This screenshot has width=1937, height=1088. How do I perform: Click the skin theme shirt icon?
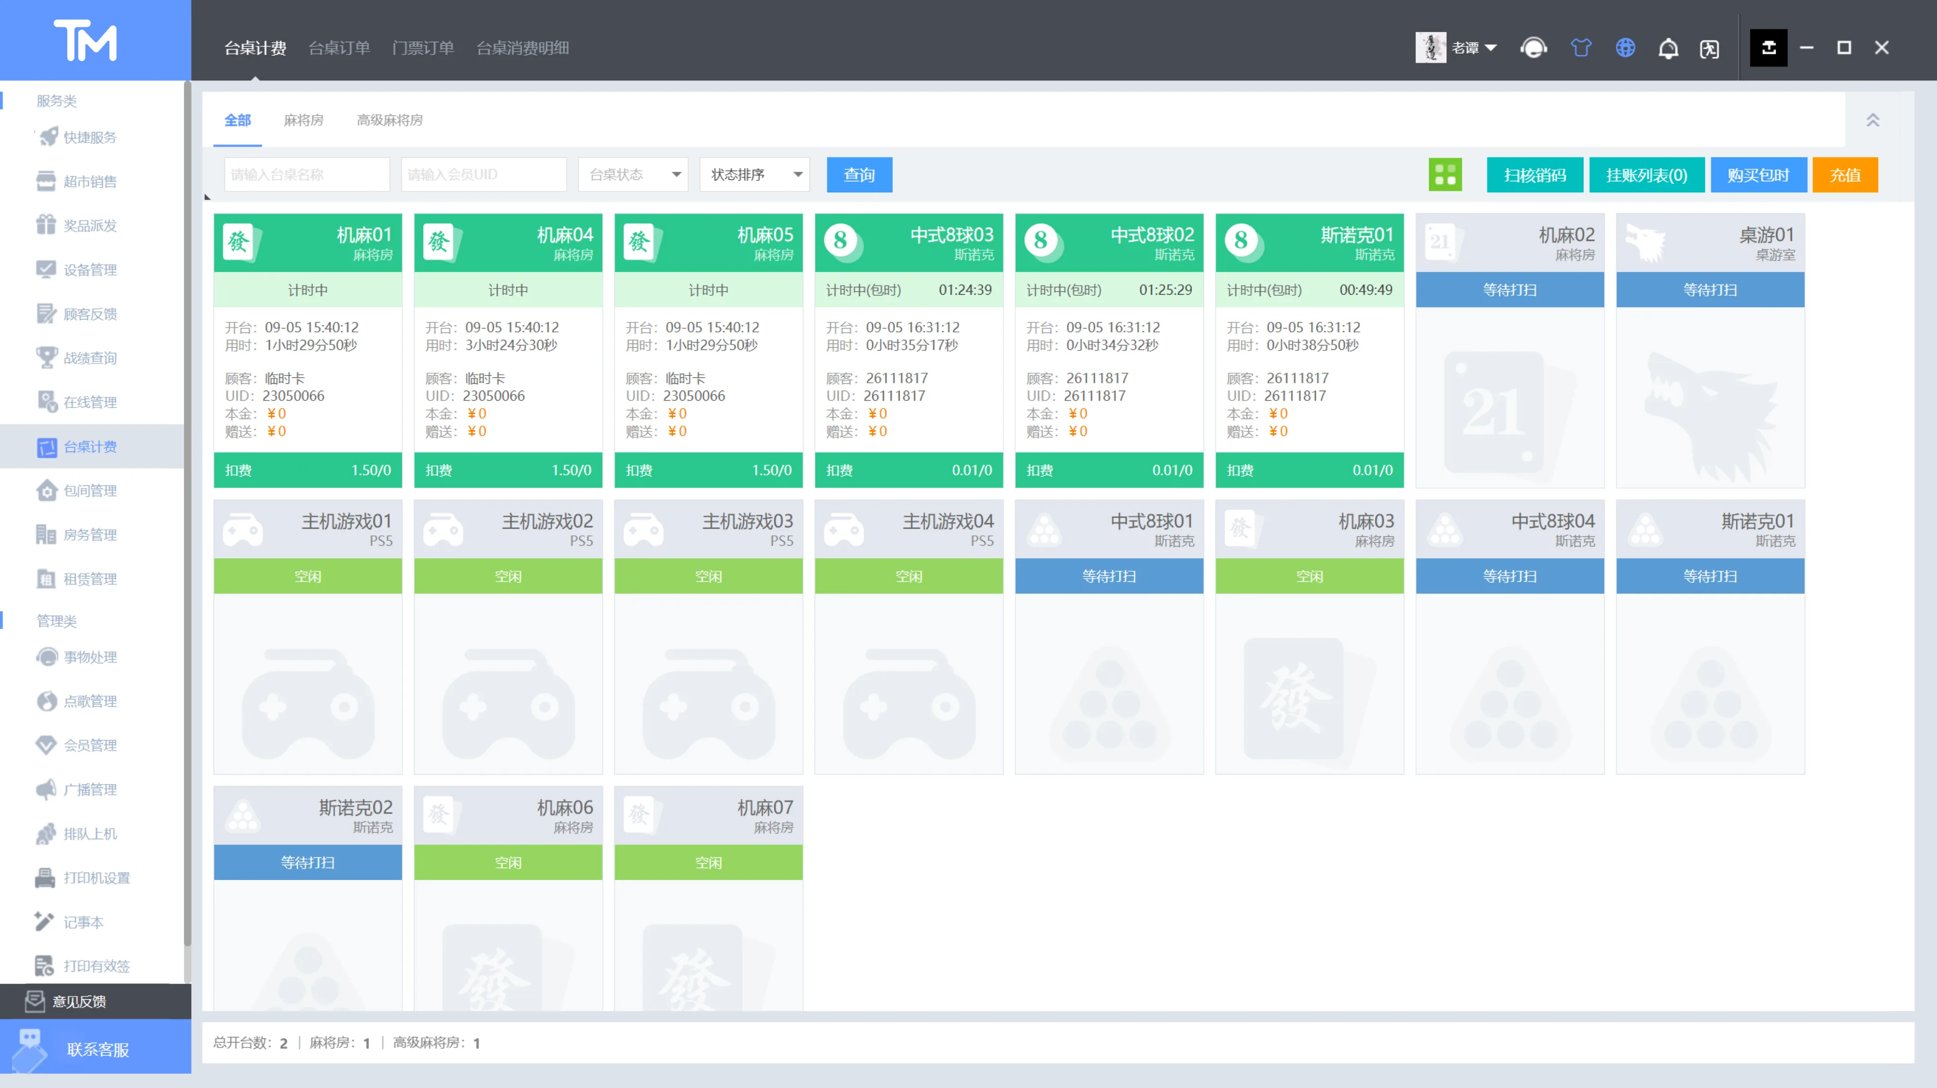click(1580, 48)
